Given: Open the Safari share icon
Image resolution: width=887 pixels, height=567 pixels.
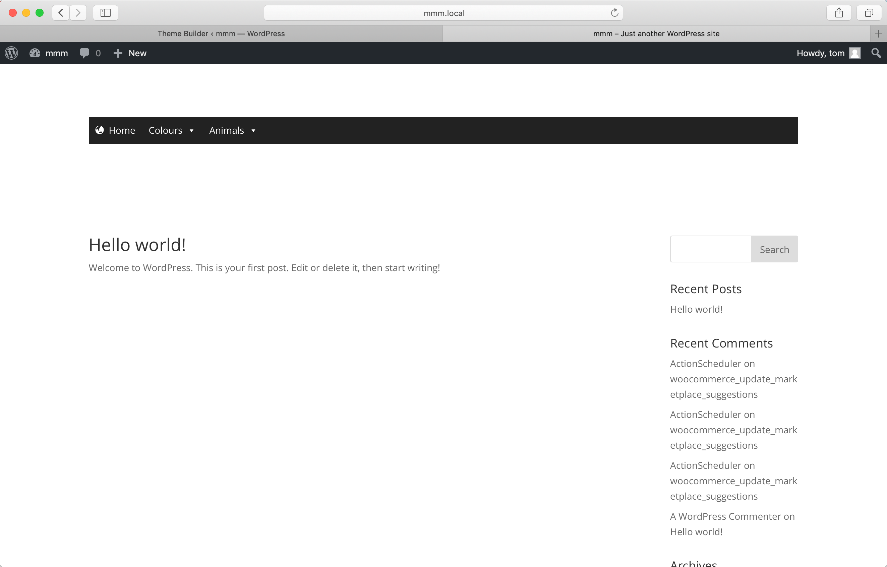Looking at the screenshot, I should tap(839, 13).
